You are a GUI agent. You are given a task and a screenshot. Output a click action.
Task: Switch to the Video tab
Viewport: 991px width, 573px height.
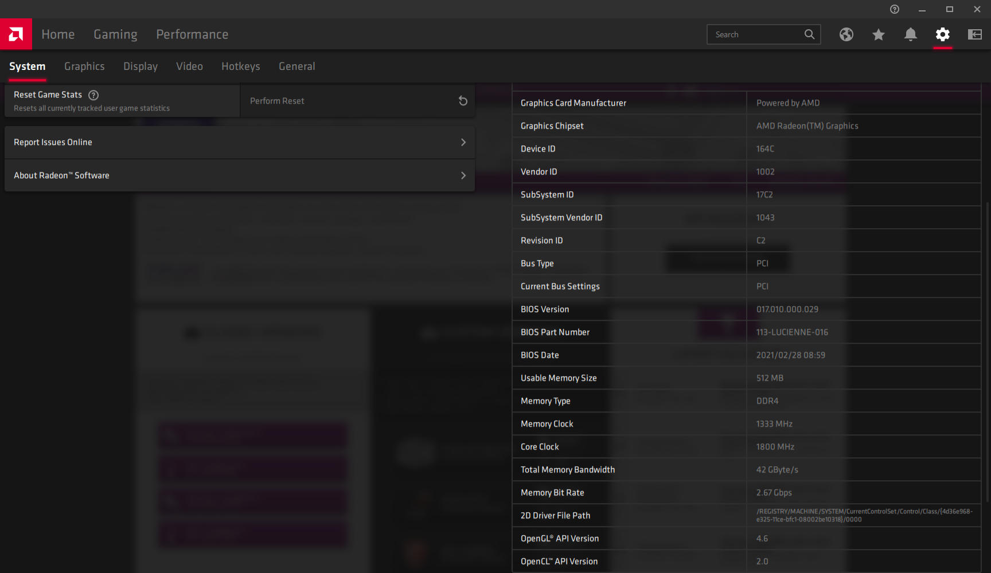[189, 66]
